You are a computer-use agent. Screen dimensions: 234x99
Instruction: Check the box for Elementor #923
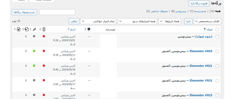pos(217,95)
